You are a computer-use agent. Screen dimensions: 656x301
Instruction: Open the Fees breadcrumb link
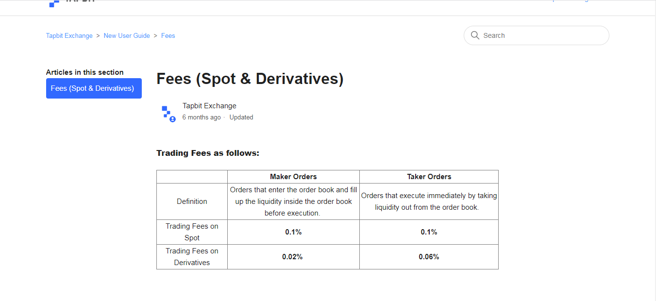(x=168, y=36)
